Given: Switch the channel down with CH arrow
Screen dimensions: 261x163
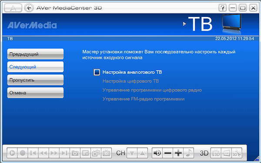Looking at the screenshot, I should (132, 153).
